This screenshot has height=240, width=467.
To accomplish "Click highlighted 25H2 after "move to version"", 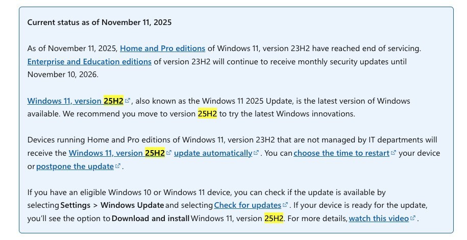I will (207, 114).
